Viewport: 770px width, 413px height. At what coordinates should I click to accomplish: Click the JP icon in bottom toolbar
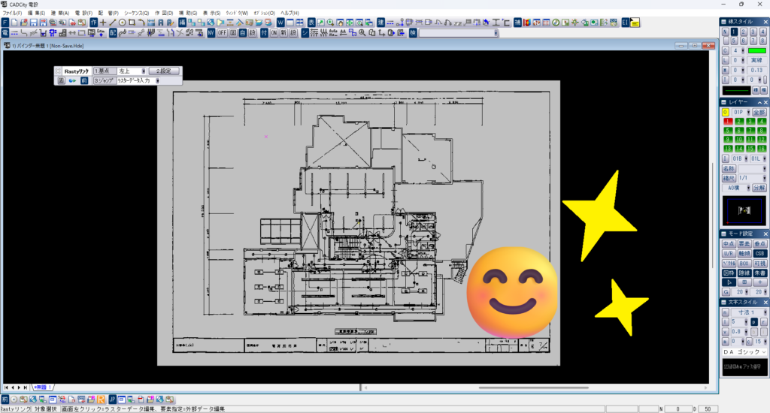(113, 399)
